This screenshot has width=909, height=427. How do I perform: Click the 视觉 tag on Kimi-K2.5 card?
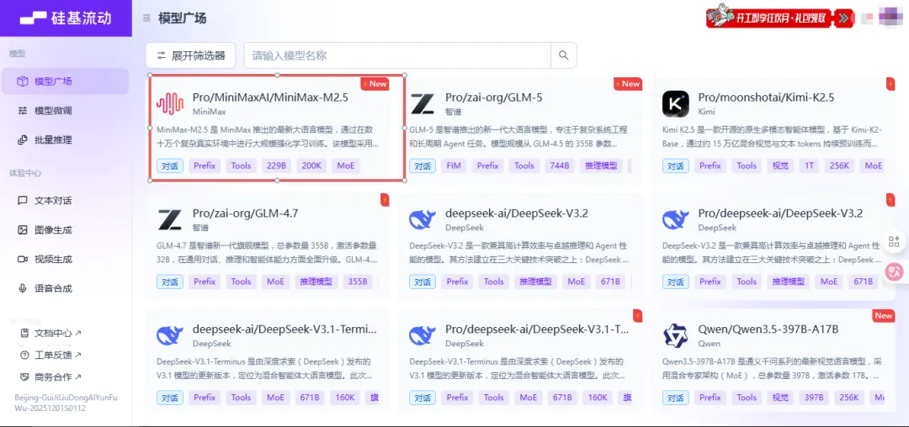click(780, 166)
